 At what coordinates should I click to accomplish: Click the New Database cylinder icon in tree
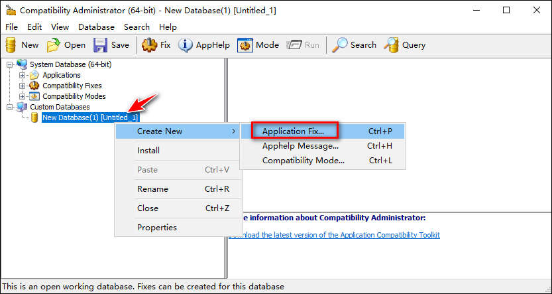tap(34, 117)
